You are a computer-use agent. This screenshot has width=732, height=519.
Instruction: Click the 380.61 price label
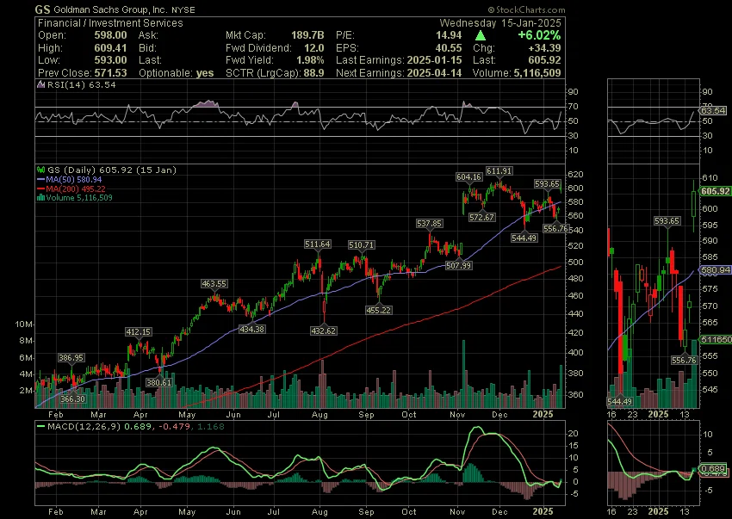158,382
